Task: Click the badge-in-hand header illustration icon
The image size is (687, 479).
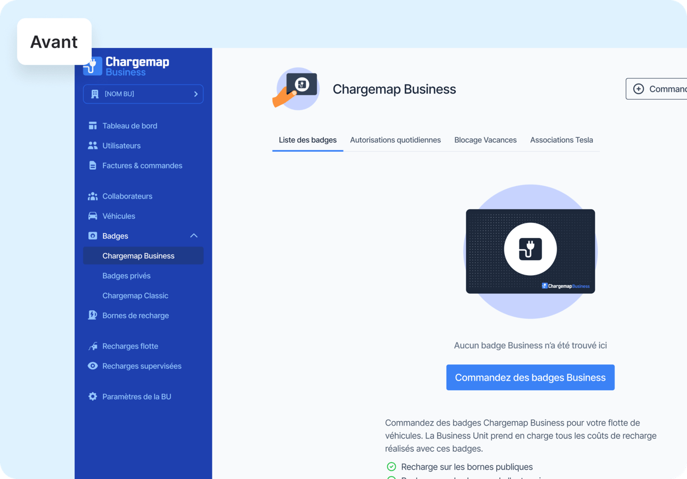Action: point(296,89)
